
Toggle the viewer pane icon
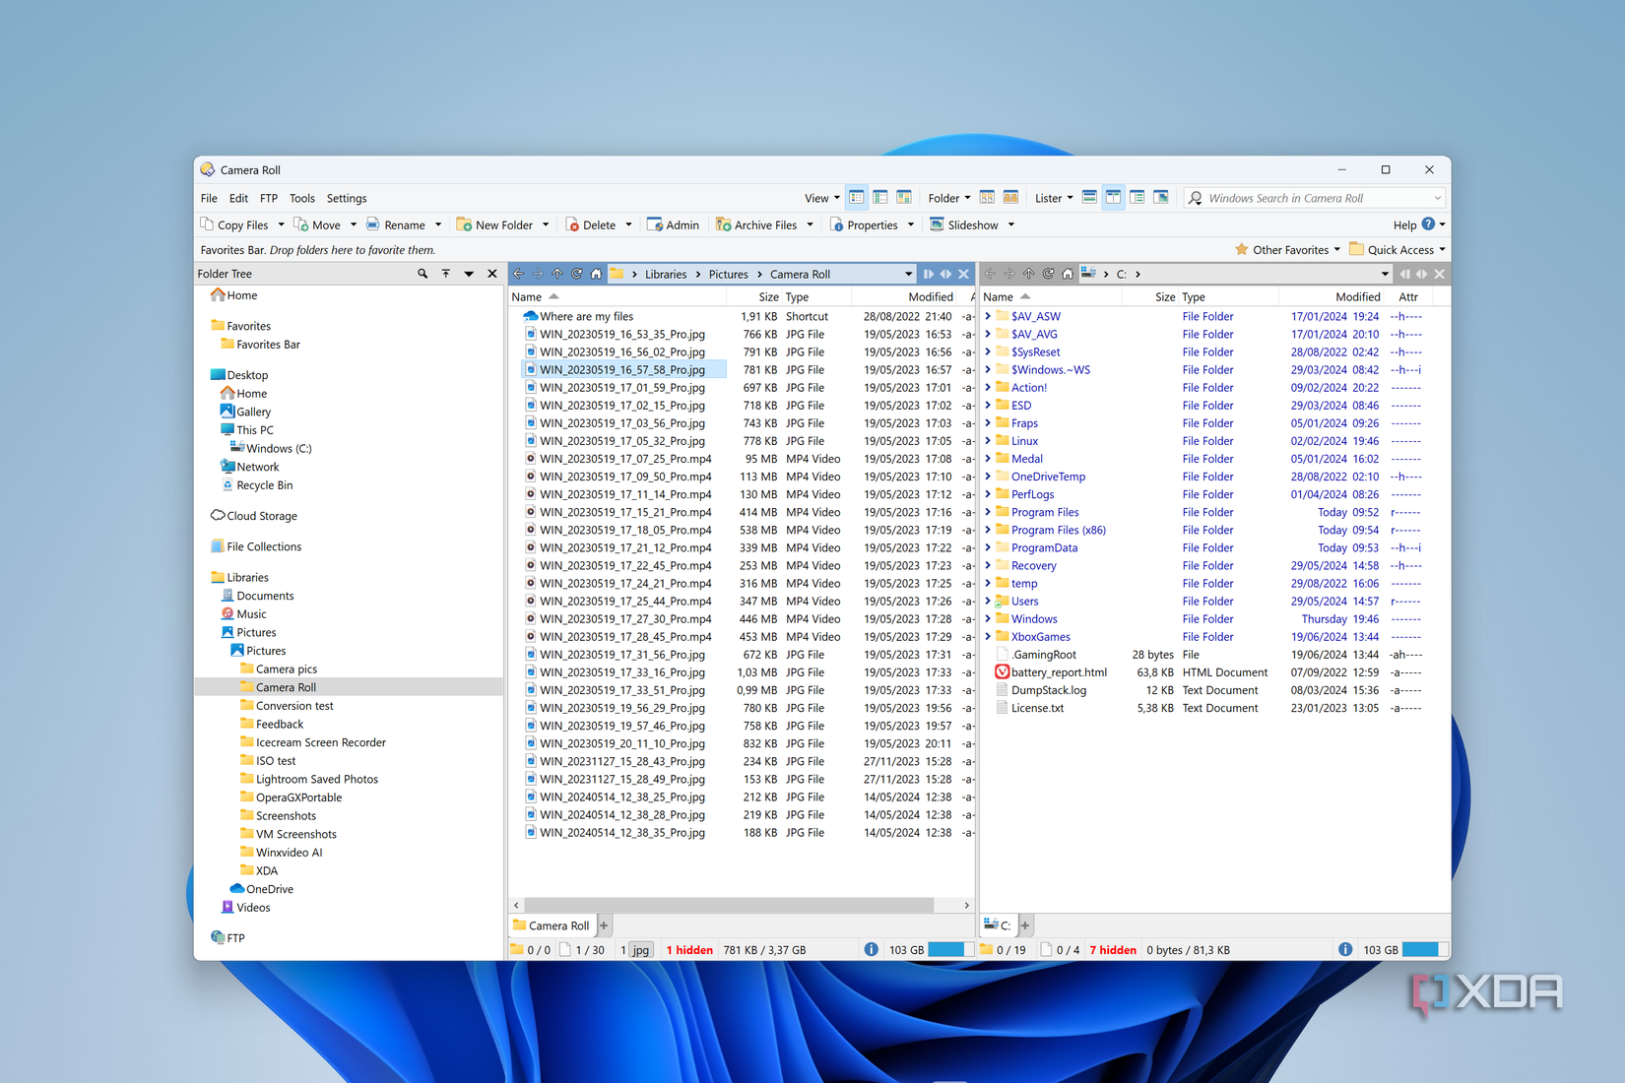tap(1161, 198)
